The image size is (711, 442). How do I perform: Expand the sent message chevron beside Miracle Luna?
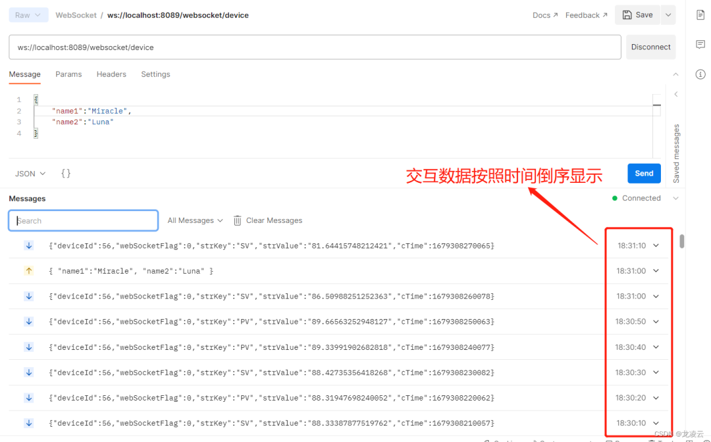click(x=656, y=271)
